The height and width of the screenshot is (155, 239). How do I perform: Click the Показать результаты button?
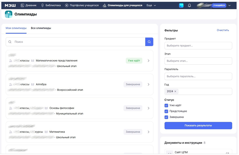[x=198, y=126]
